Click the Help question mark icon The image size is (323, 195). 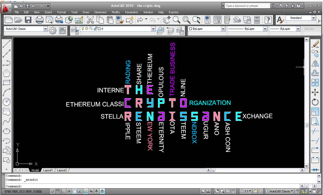click(268, 20)
